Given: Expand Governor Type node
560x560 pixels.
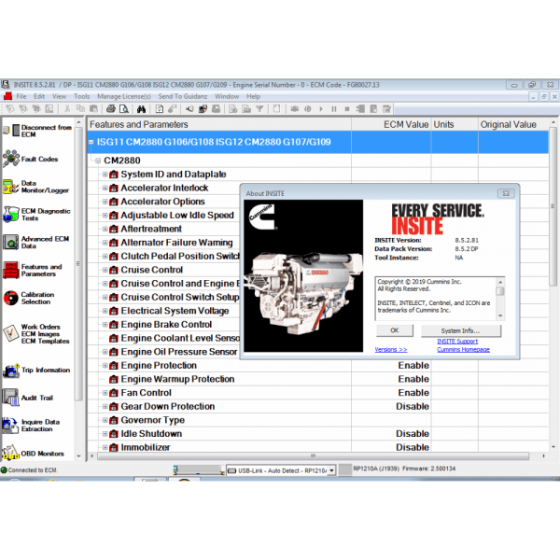Looking at the screenshot, I should (x=105, y=420).
